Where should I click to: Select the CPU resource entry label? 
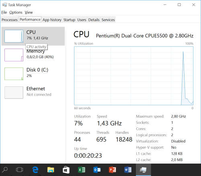click(31, 32)
